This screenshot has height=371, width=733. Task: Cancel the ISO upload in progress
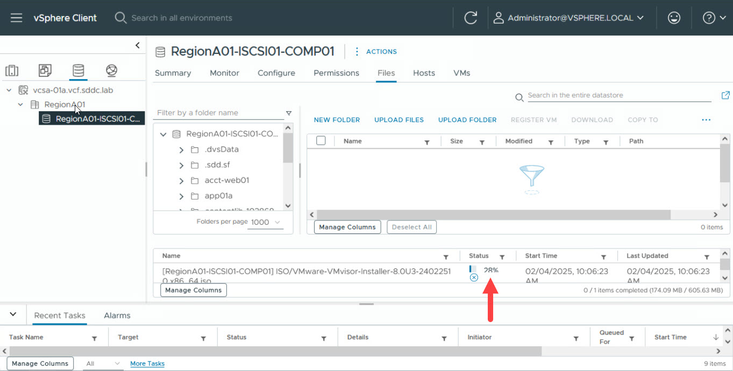[x=474, y=277]
